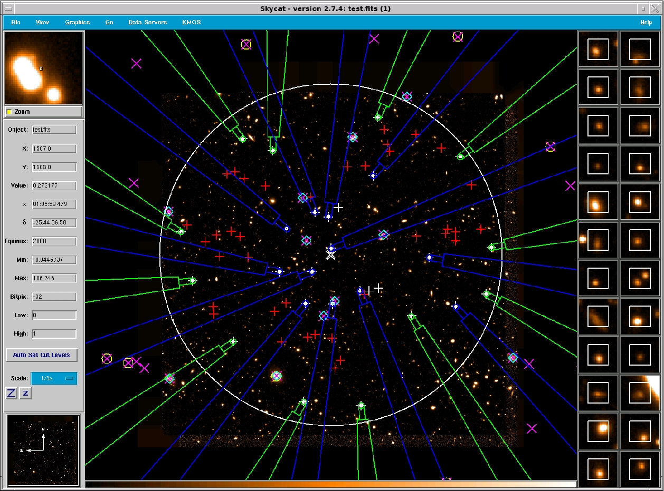
Task: Open the Go menu
Action: [109, 22]
